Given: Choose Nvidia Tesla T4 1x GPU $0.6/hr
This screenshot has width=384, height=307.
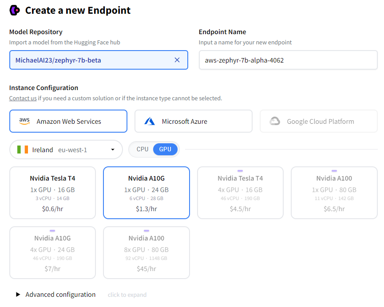Looking at the screenshot, I should pos(52,193).
